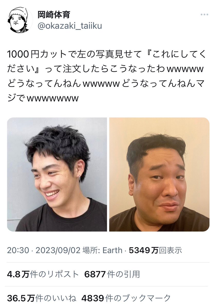Open the left reference haircut photo

[57, 175]
